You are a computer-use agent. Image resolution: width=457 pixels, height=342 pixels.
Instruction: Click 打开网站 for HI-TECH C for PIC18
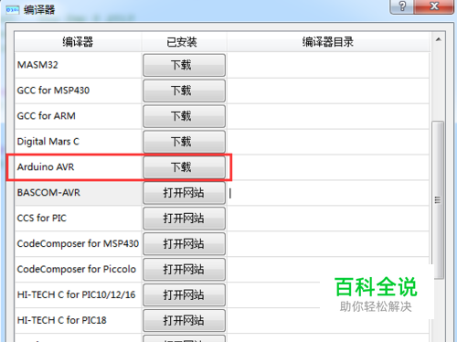pyautogui.click(x=184, y=320)
